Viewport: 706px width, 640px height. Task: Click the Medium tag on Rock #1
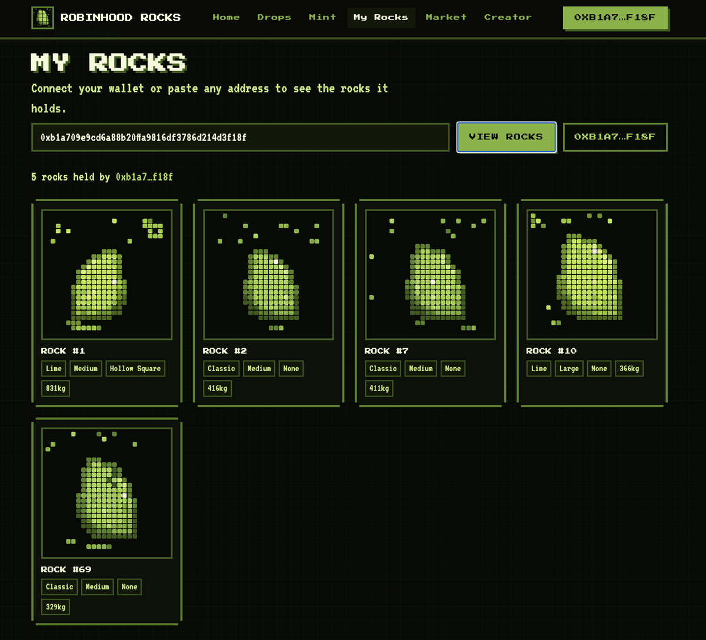(86, 369)
